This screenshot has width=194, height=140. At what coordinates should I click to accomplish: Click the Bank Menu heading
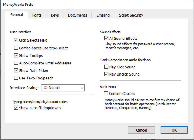[108, 87]
